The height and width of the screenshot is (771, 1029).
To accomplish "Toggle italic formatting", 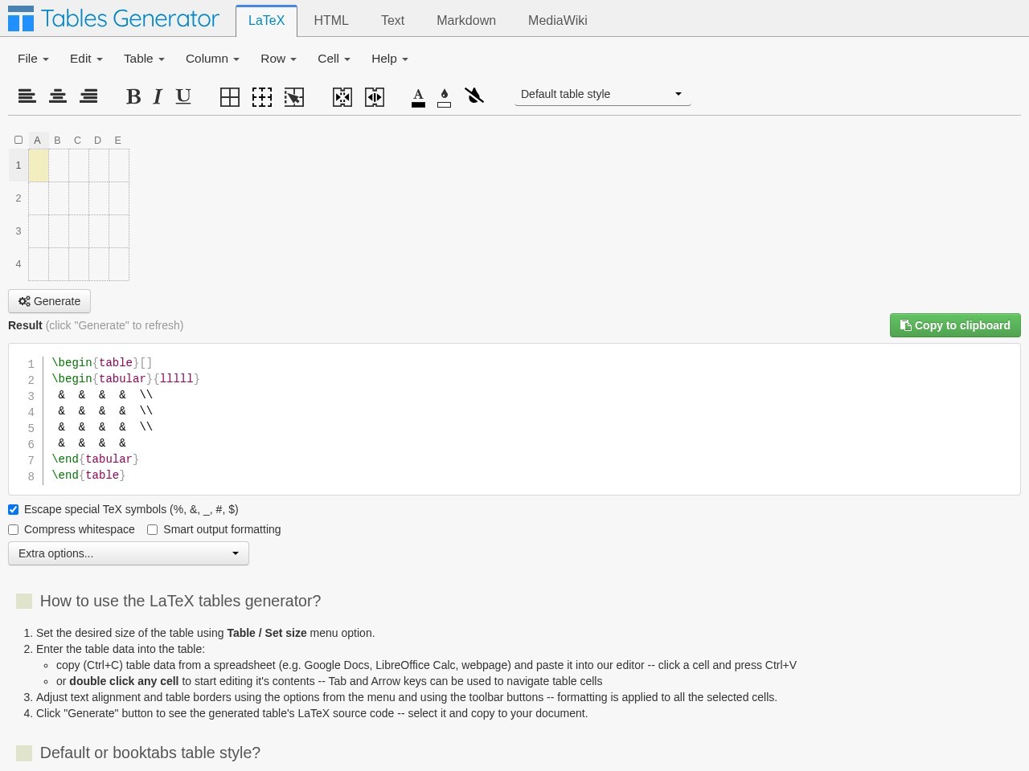I will 158,96.
